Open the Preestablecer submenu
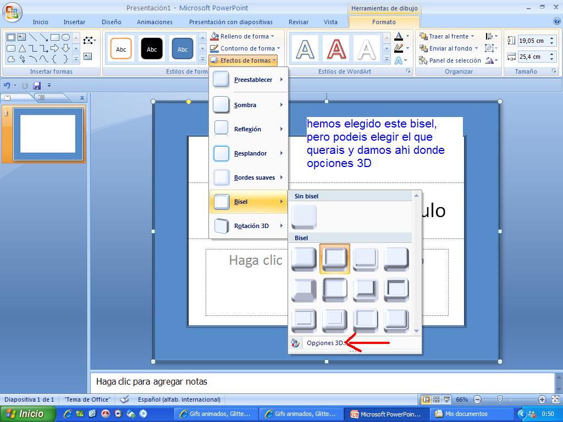 [x=249, y=80]
